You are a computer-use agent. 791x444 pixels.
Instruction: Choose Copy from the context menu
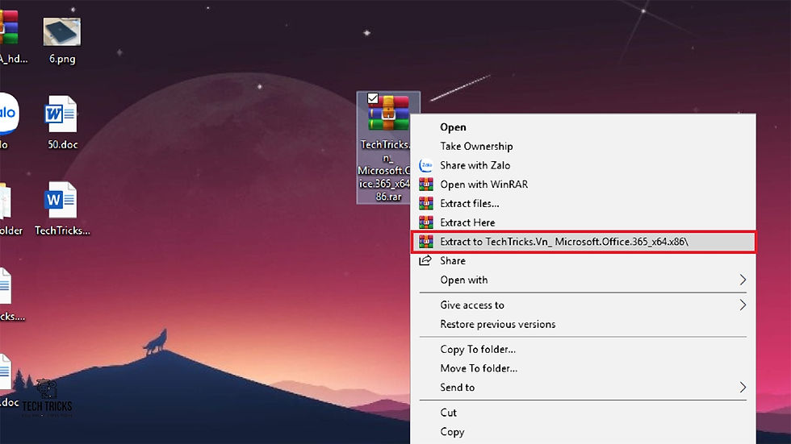coord(583,432)
